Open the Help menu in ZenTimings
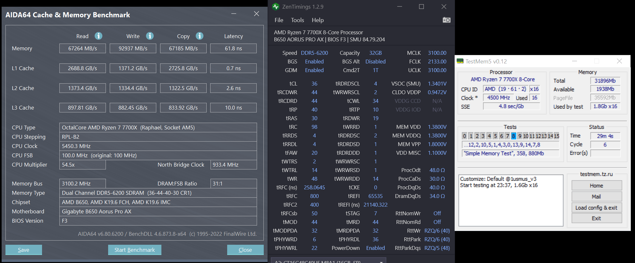Image resolution: width=635 pixels, height=263 pixels. click(318, 20)
